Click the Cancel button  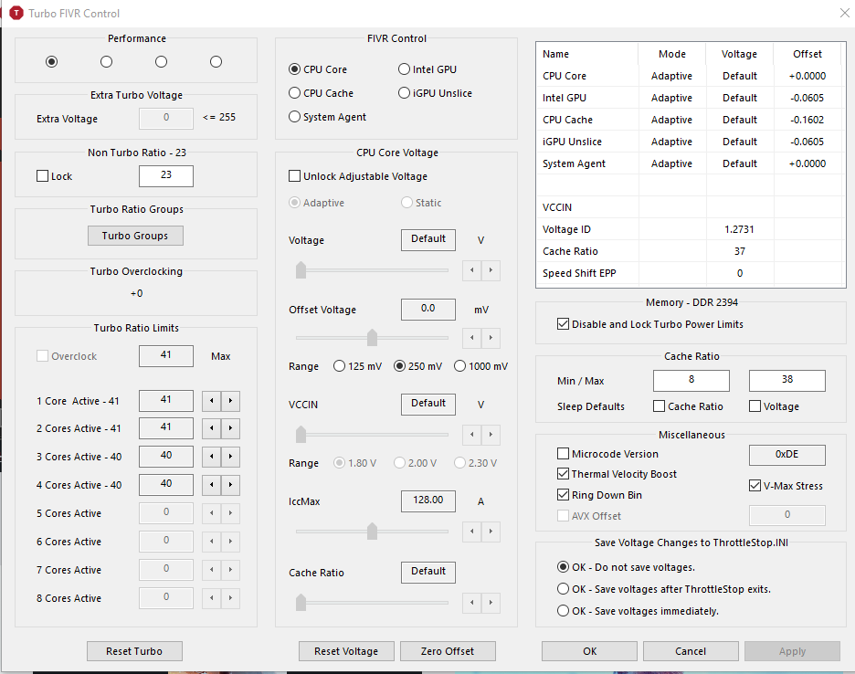click(691, 651)
